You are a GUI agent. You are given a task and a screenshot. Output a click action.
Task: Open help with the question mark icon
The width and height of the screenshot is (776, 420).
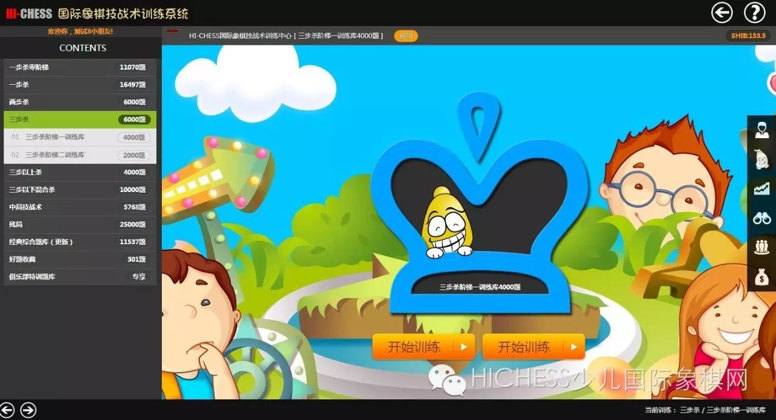tap(755, 12)
